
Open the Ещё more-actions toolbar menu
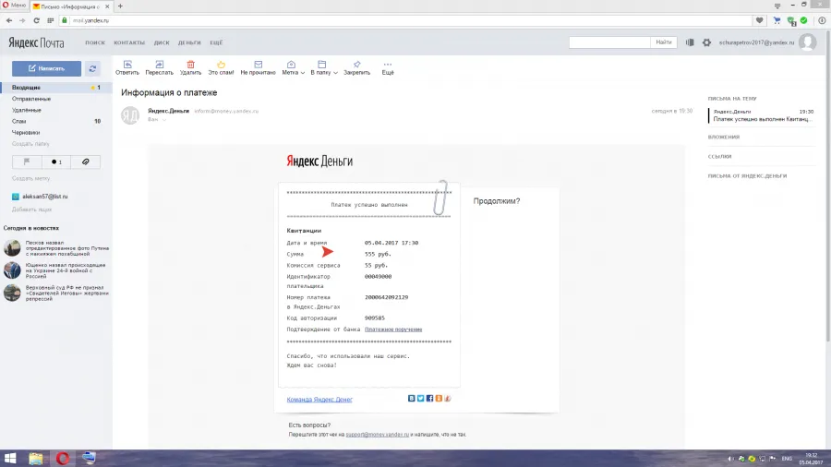coord(388,67)
